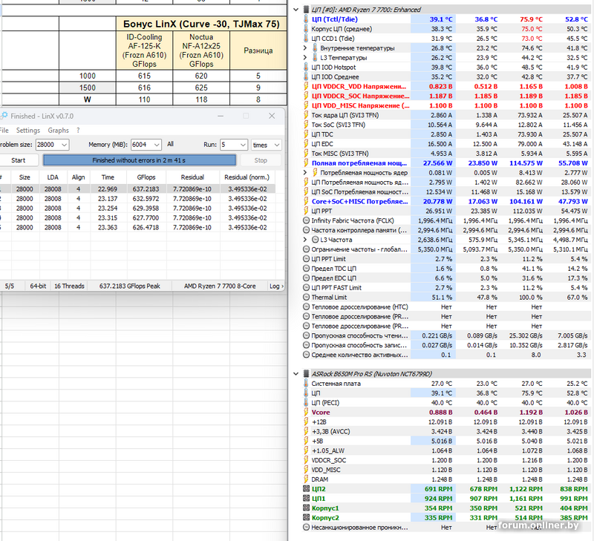Click the clock icon next to Infinity Fabric Частота
This screenshot has height=541, width=594.
(307, 220)
